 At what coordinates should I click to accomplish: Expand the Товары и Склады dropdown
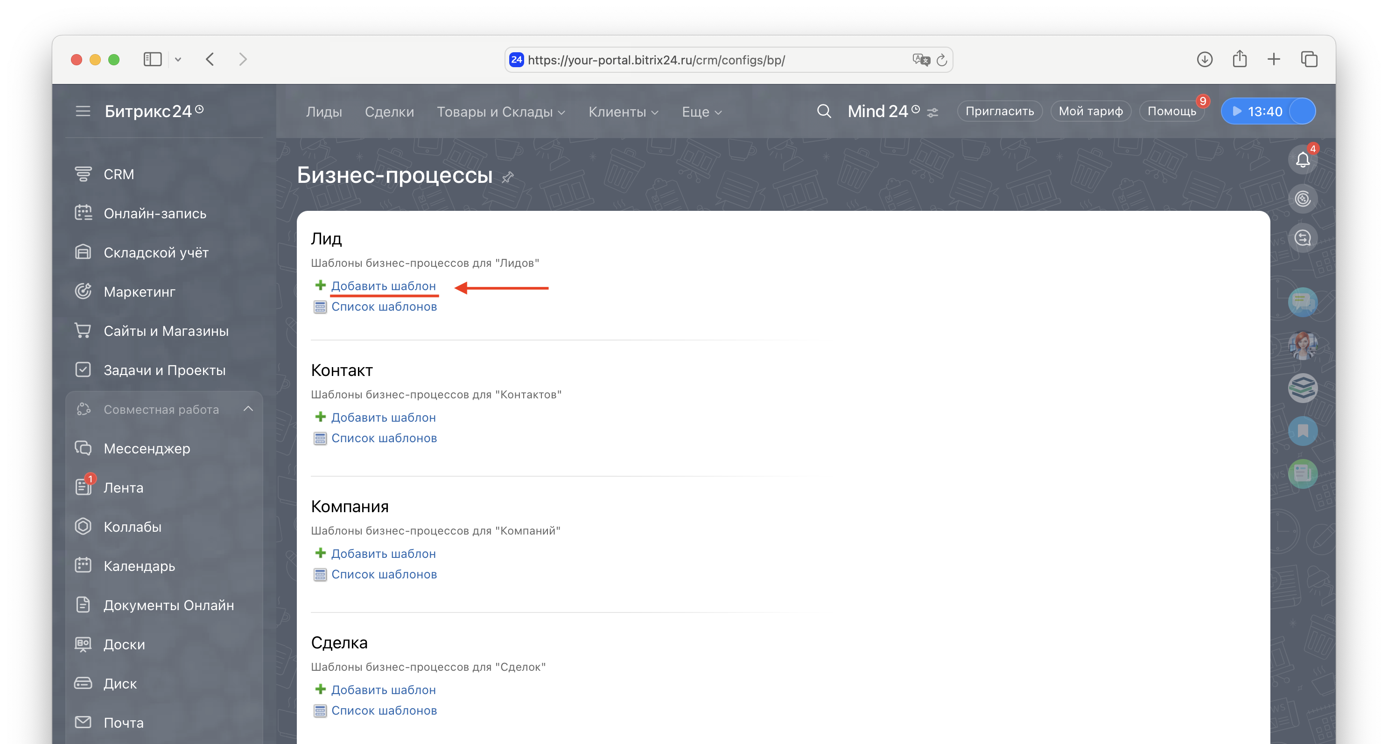tap(501, 112)
